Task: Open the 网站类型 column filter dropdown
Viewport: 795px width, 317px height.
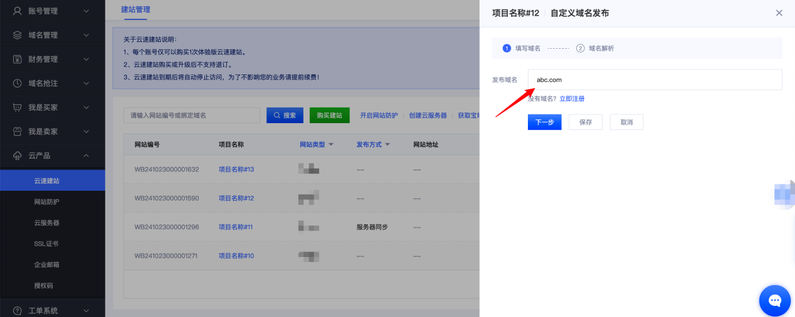Action: 331,144
